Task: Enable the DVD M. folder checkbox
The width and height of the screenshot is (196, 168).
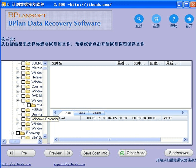Action: point(23,96)
